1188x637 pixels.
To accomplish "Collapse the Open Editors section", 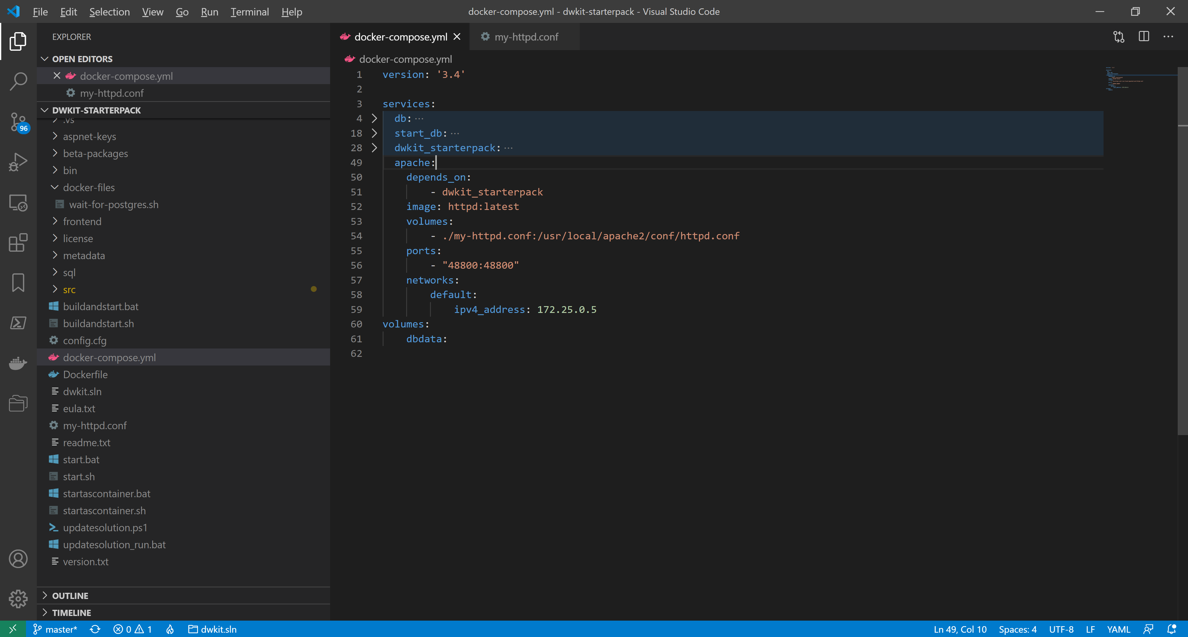I will tap(45, 59).
